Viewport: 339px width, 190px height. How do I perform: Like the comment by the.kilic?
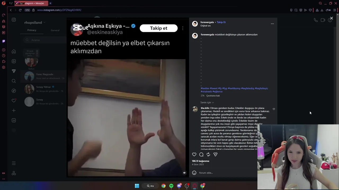coord(274,109)
